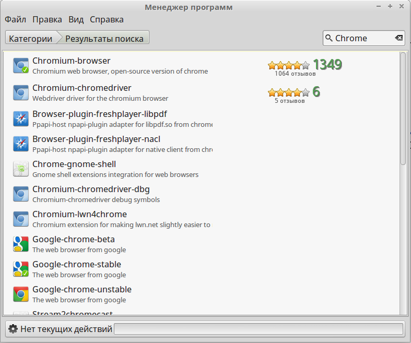Click the Chromium-chromedriver-dbg icon

tap(21, 194)
